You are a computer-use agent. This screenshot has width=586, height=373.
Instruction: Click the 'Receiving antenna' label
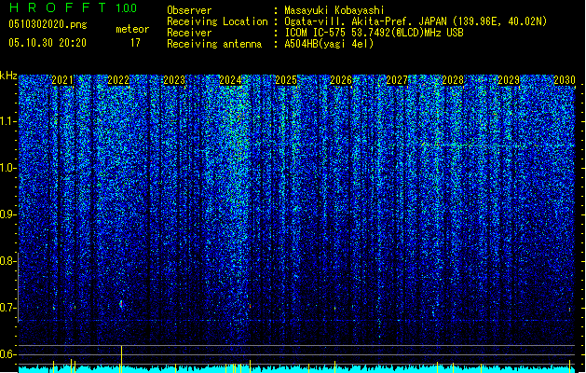click(214, 44)
